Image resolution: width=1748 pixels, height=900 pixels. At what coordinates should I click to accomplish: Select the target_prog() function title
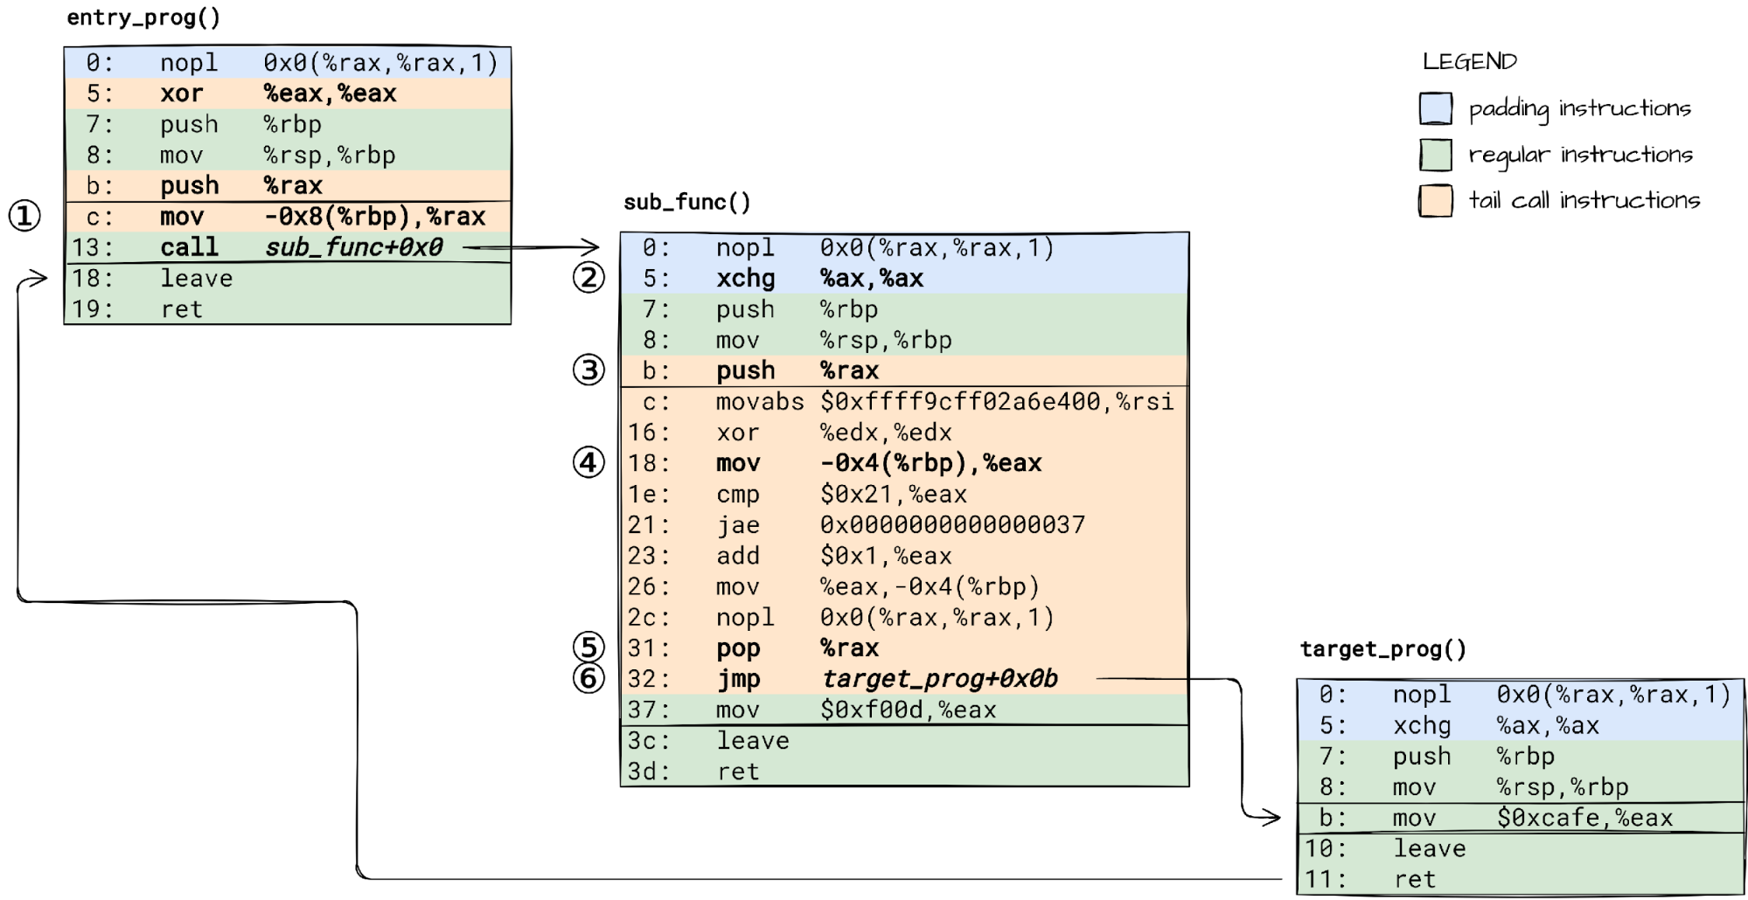coord(1382,649)
